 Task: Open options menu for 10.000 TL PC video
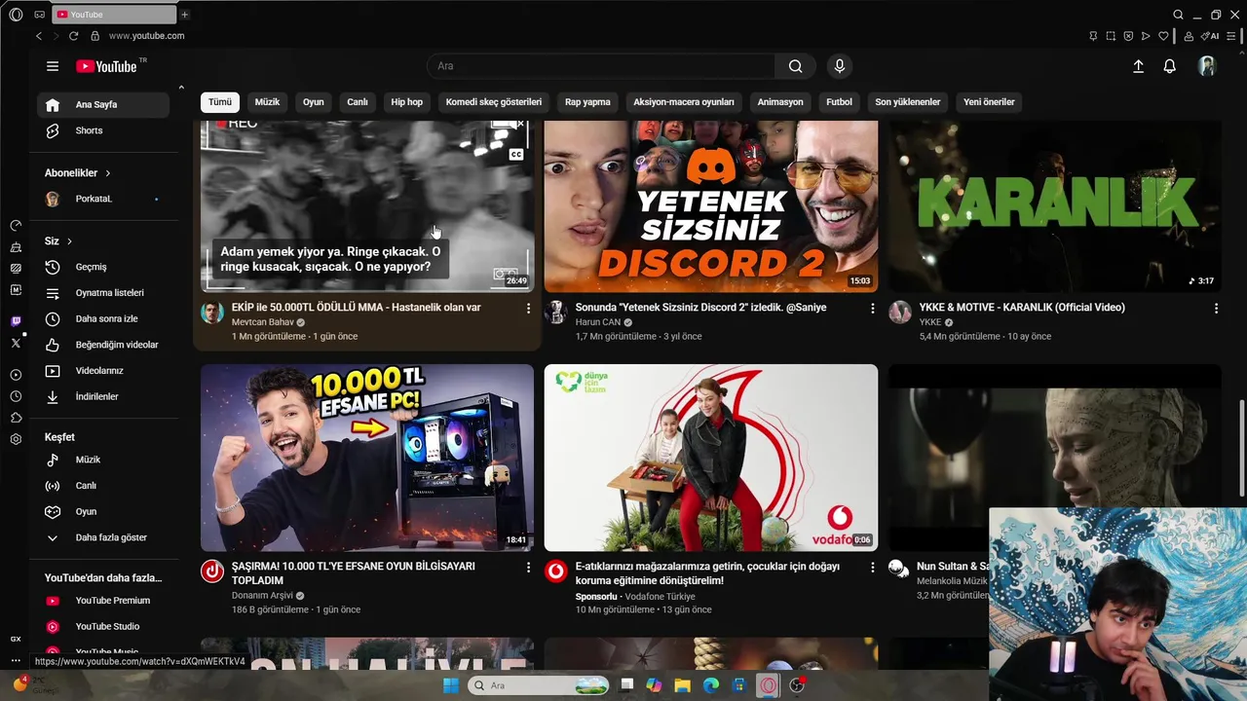tap(528, 568)
